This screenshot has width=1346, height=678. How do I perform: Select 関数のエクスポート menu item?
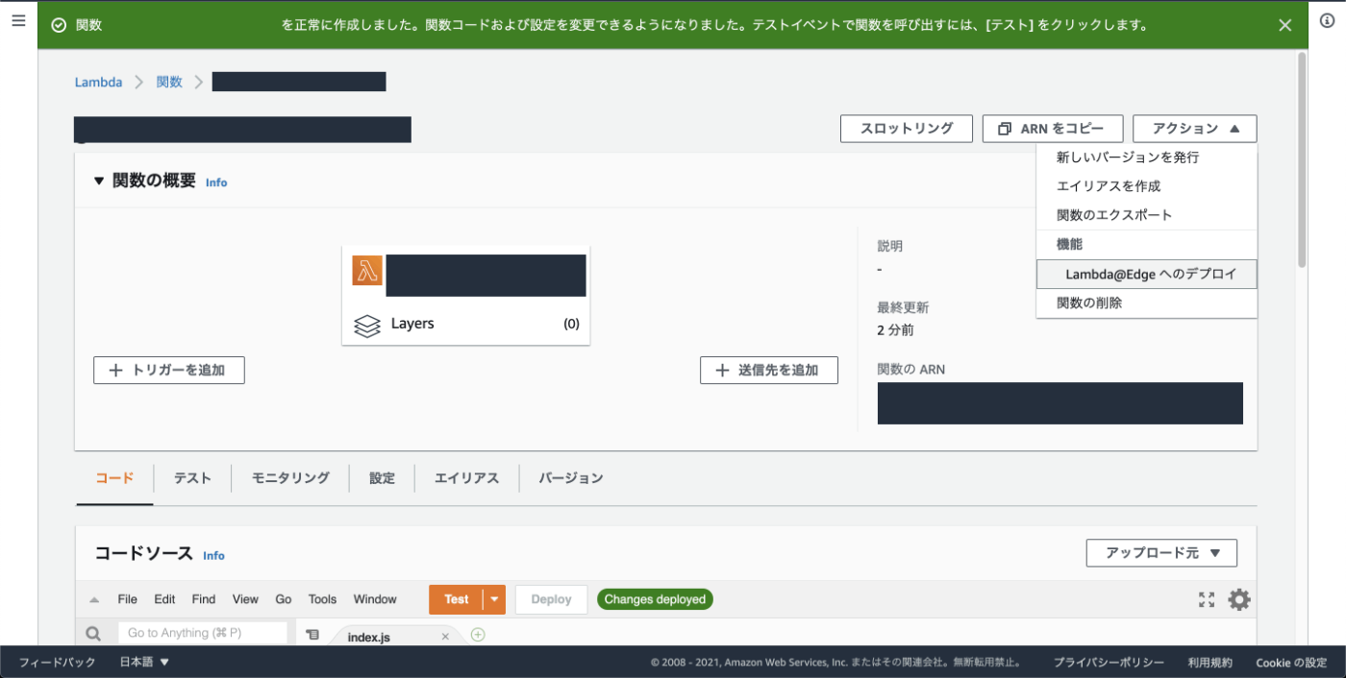click(x=1146, y=215)
